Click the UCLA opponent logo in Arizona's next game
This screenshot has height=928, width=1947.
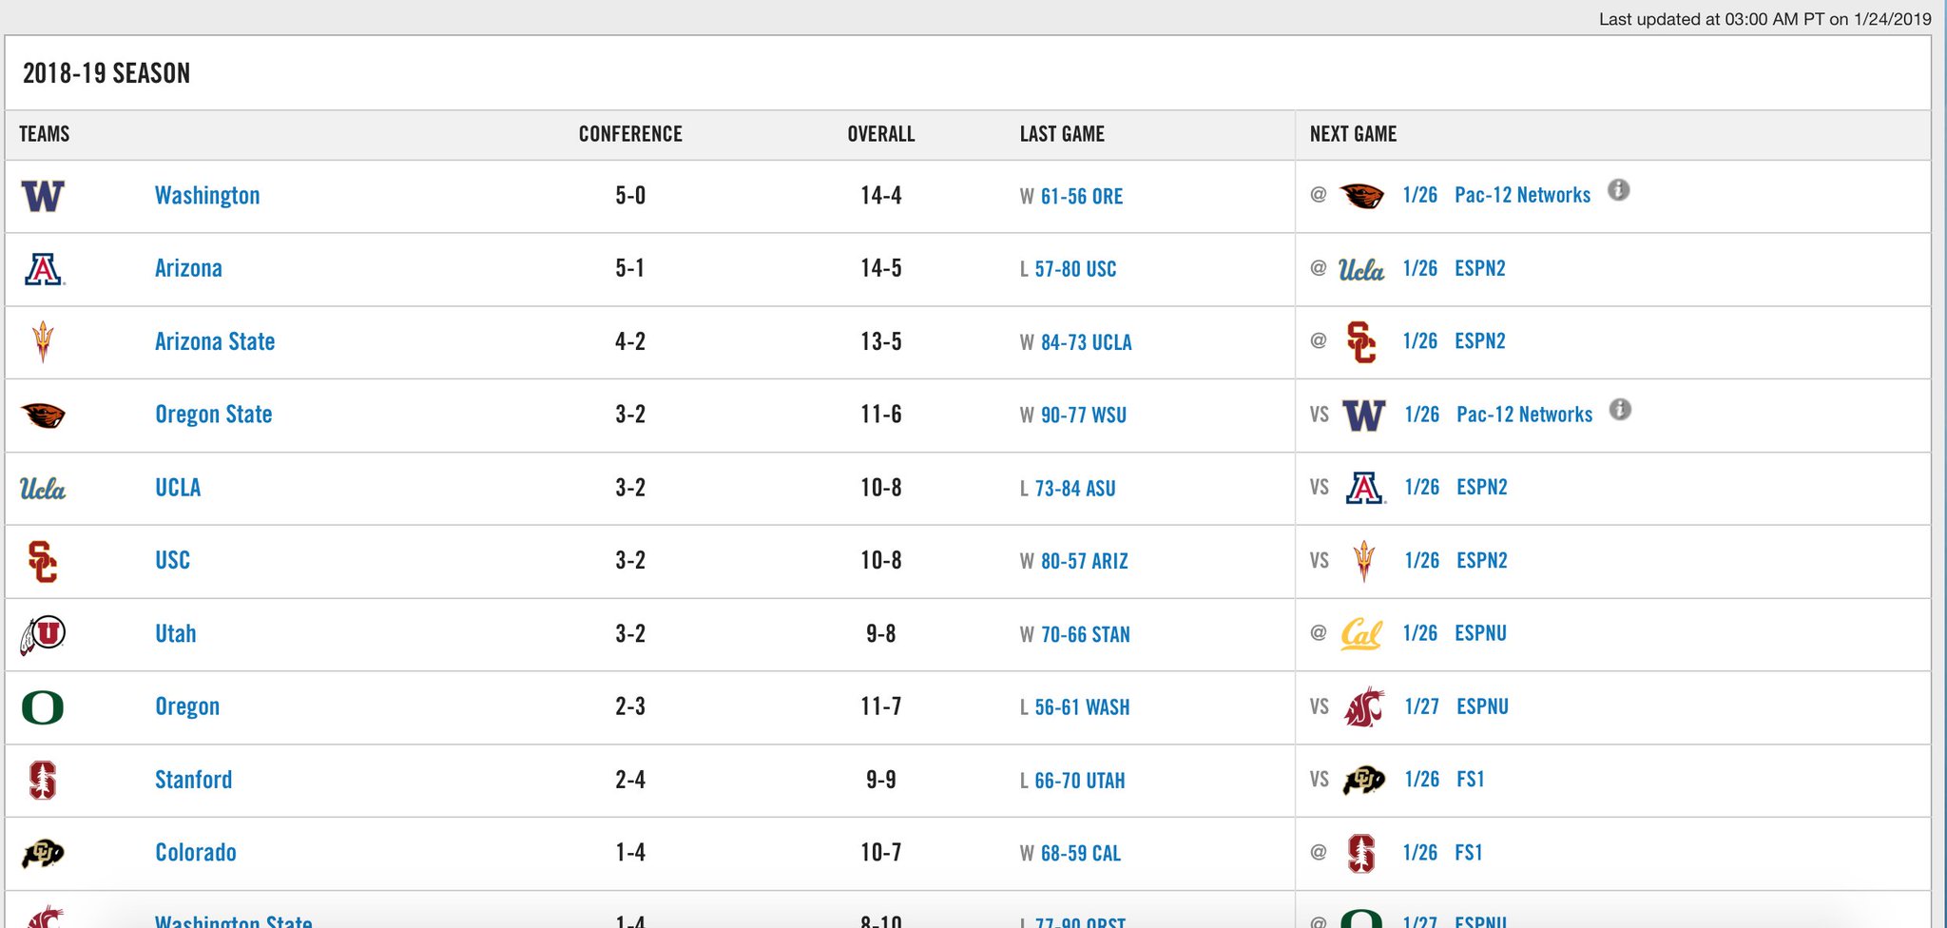tap(1361, 270)
